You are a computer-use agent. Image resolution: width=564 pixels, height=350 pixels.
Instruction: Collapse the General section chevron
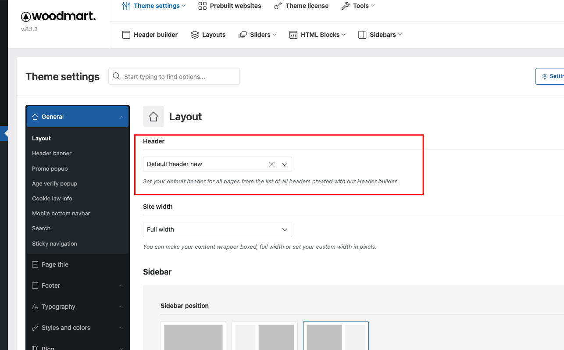click(x=121, y=117)
